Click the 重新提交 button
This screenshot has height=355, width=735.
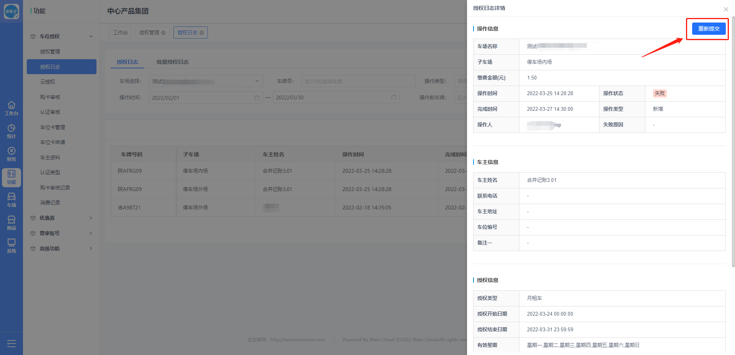[709, 29]
